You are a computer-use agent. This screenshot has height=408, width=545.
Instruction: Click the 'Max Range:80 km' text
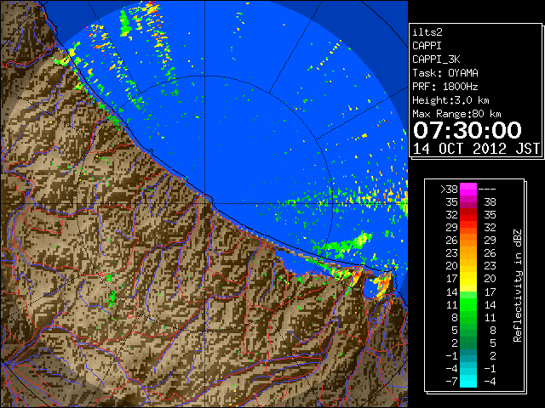(456, 114)
